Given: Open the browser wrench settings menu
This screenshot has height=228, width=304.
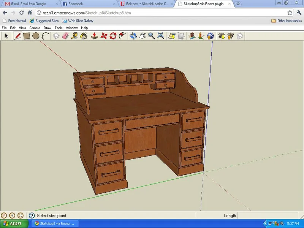Looking at the screenshot, I should pos(299,13).
